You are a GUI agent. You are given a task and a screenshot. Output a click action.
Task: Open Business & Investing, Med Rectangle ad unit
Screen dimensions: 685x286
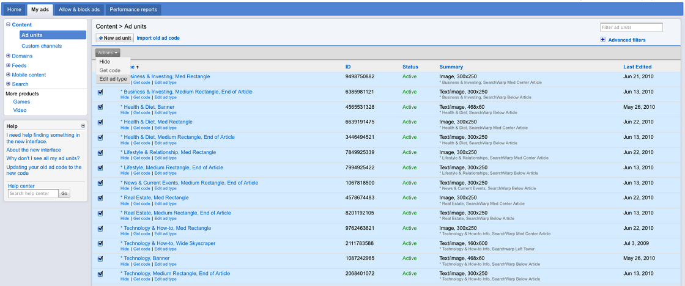click(169, 76)
